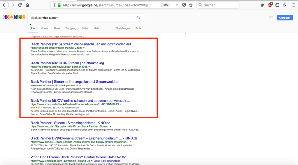Open the Firefox library icon
The height and width of the screenshot is (165, 298).
click(x=262, y=5)
